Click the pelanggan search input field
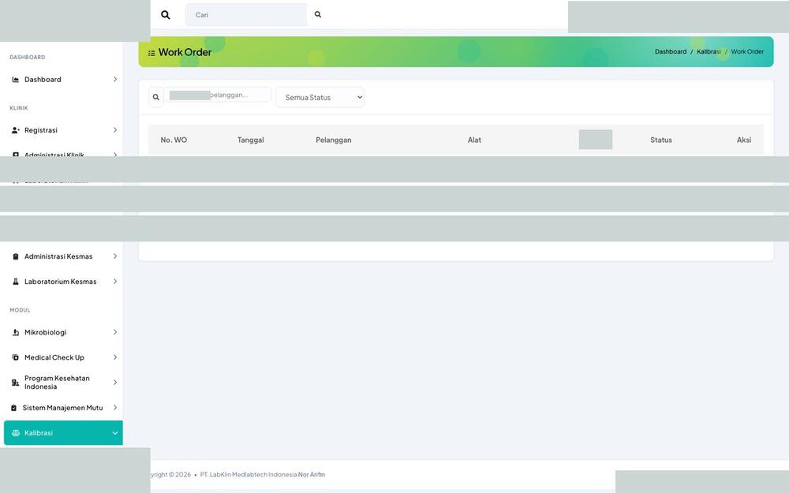Image resolution: width=789 pixels, height=493 pixels. 218,95
